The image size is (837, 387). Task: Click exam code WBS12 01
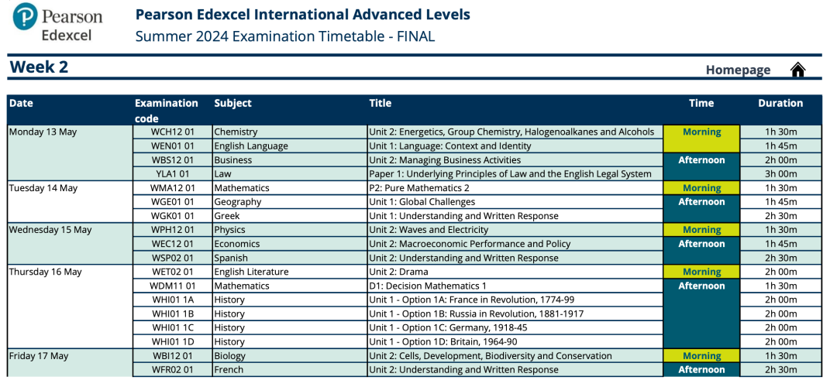tap(172, 160)
